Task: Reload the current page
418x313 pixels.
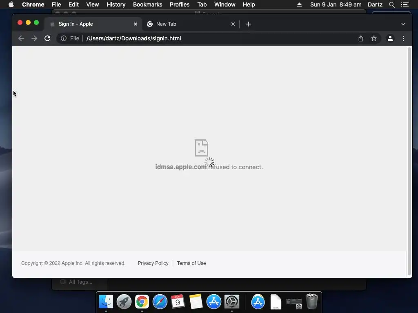Action: [x=47, y=38]
